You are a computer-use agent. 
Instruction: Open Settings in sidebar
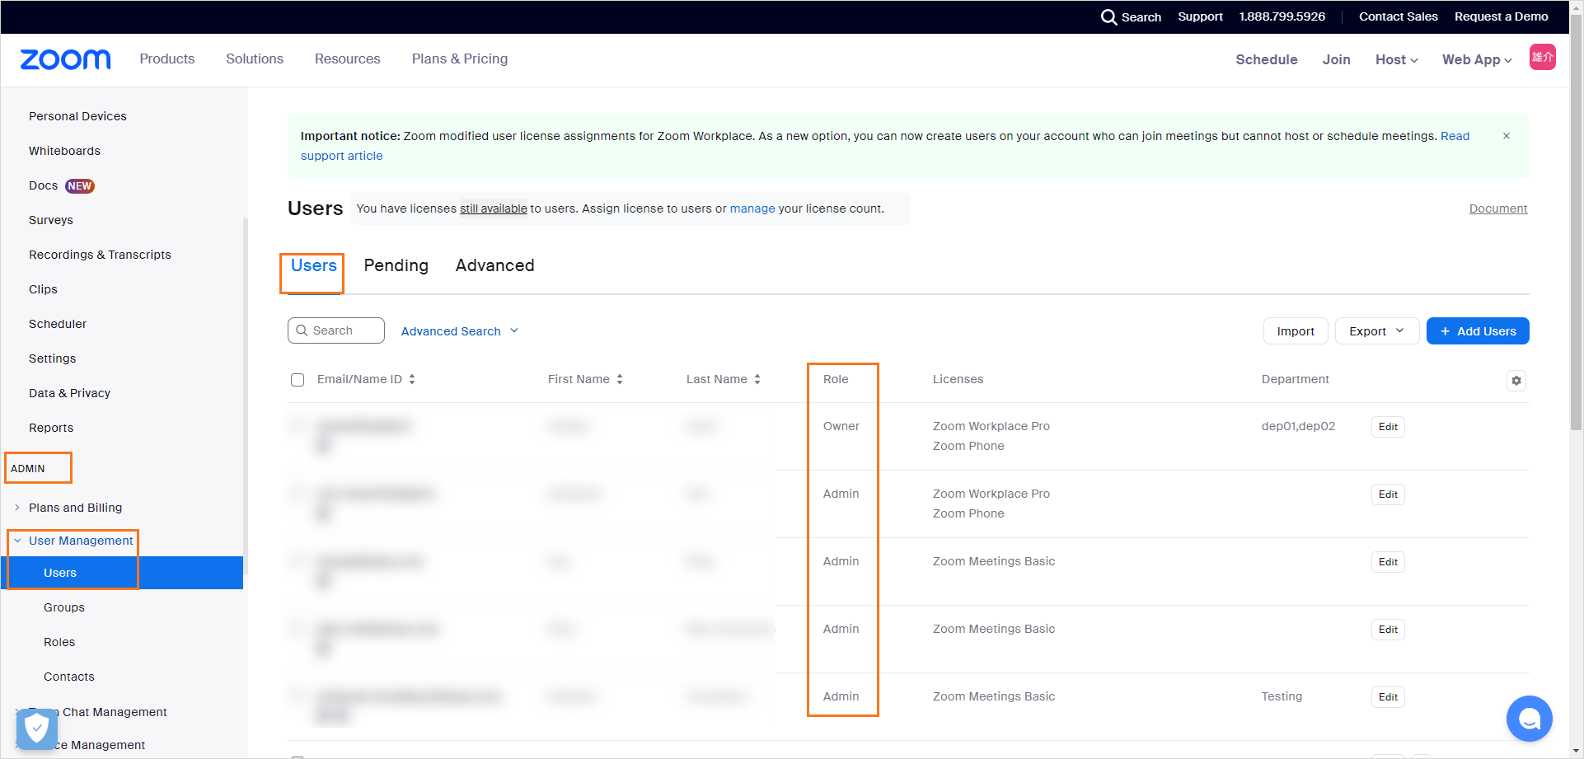tap(52, 358)
